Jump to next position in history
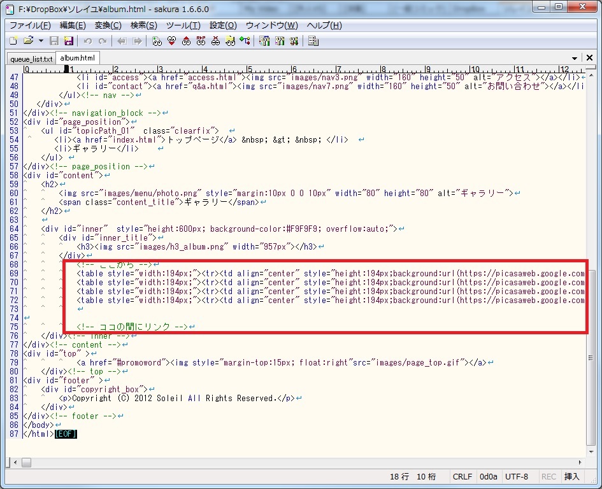Viewport: 602px width, 489px height. [x=137, y=41]
